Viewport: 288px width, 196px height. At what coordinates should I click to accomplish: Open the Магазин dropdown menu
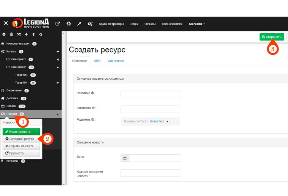click(x=197, y=24)
